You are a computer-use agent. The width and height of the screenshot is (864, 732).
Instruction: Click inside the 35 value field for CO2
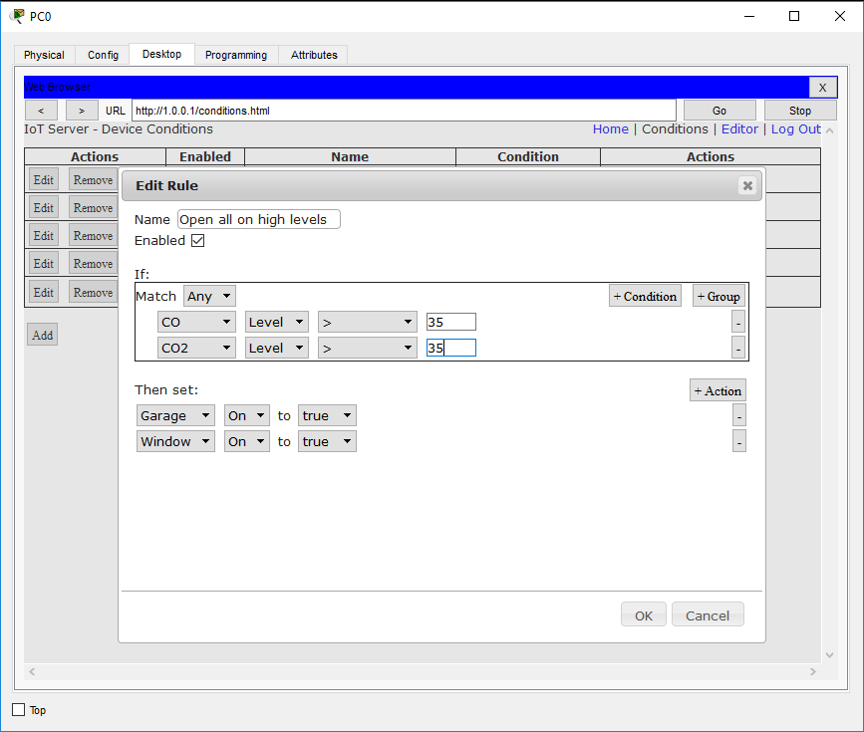450,347
